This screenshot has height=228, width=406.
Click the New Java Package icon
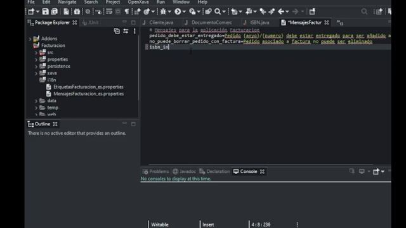(137, 11)
